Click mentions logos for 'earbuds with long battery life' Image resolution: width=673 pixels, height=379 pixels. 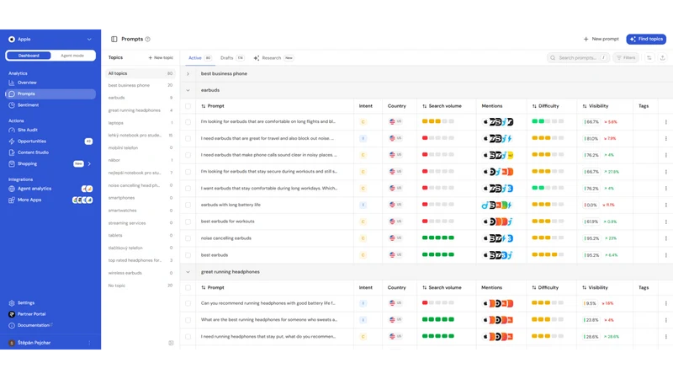497,206
